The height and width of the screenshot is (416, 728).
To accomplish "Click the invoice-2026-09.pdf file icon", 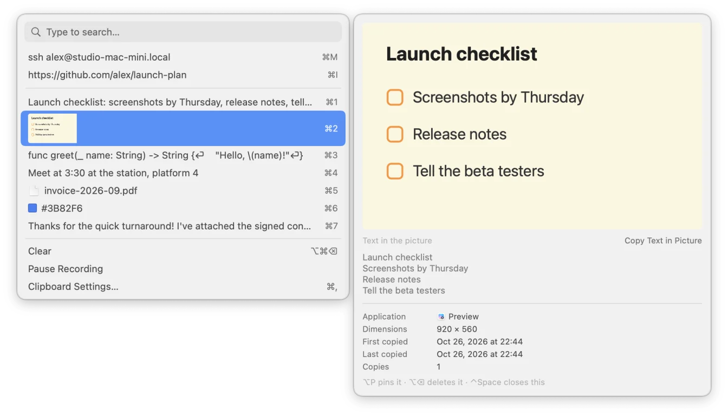I will pos(34,191).
